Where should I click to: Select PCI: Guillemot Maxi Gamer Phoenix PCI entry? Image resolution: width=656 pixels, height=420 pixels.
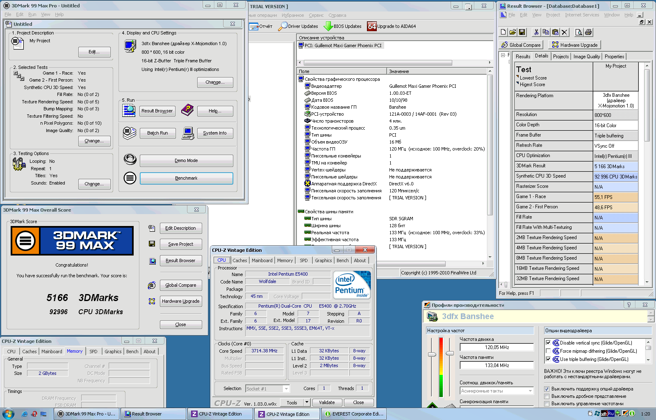pos(340,46)
